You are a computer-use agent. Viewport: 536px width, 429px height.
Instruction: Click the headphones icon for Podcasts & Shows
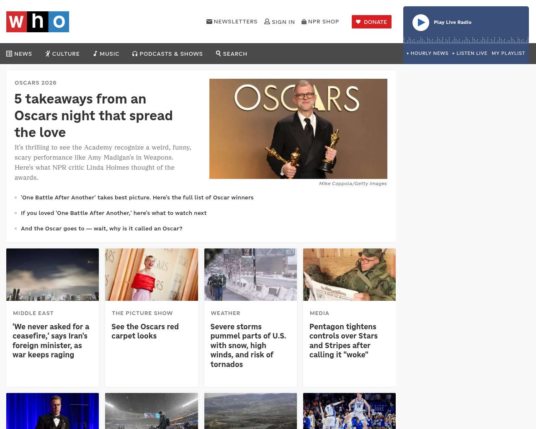point(135,54)
